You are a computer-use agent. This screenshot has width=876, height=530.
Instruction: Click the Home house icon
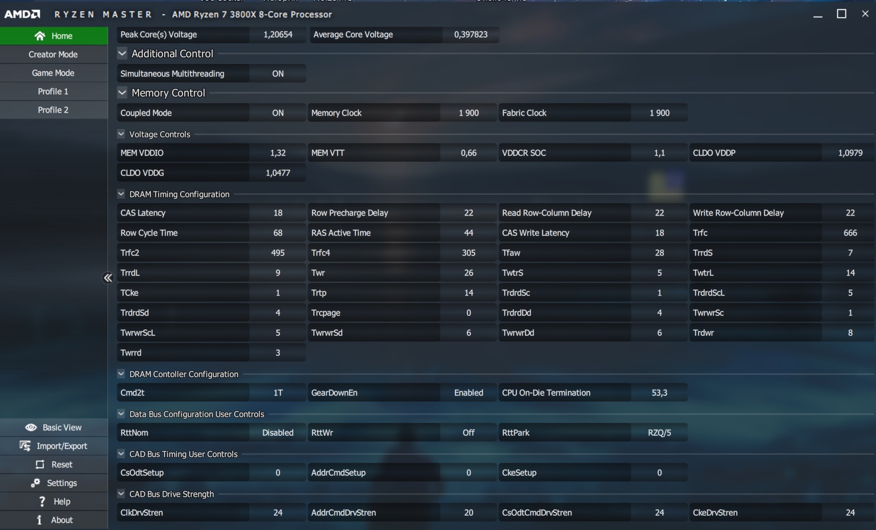point(40,36)
